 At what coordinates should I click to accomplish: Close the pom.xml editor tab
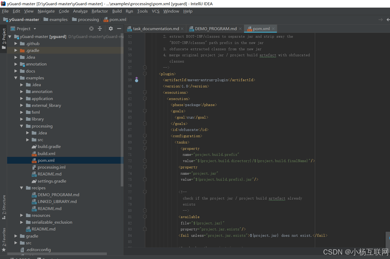click(273, 29)
